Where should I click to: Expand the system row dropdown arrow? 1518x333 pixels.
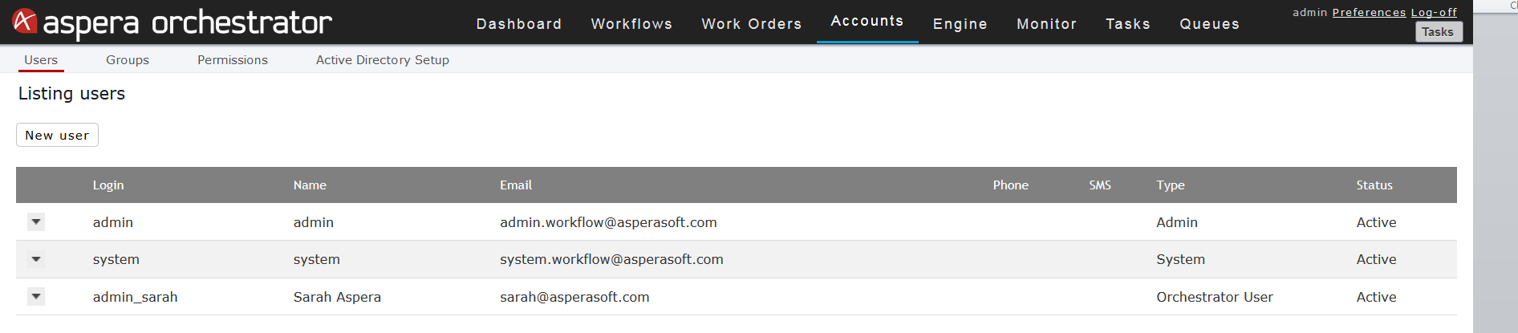coord(36,259)
